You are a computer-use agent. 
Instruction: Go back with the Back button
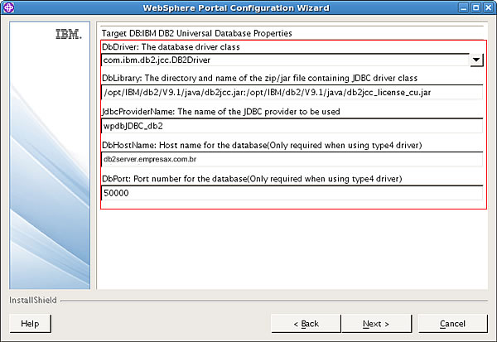click(306, 324)
